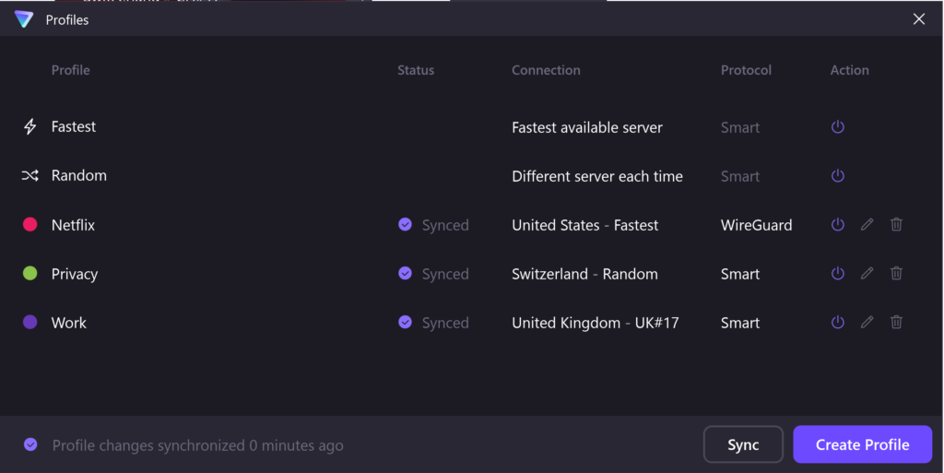Image resolution: width=944 pixels, height=473 pixels.
Task: Edit the Privacy profile with the pencil icon
Action: [x=867, y=273]
